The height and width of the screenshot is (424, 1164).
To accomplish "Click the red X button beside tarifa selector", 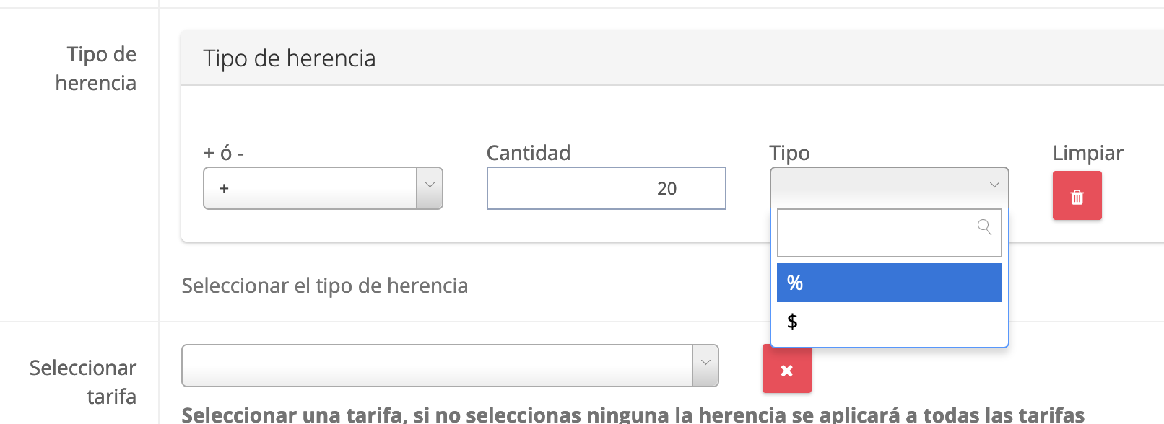I will pos(786,370).
